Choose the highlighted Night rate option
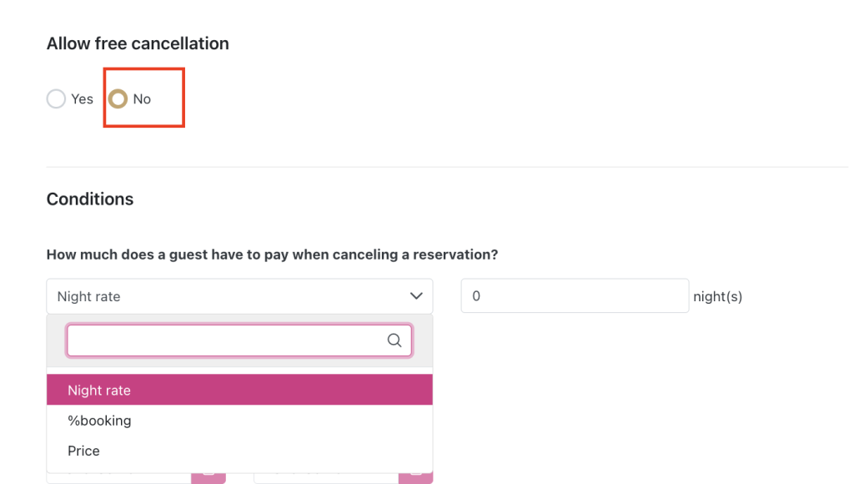 point(239,391)
